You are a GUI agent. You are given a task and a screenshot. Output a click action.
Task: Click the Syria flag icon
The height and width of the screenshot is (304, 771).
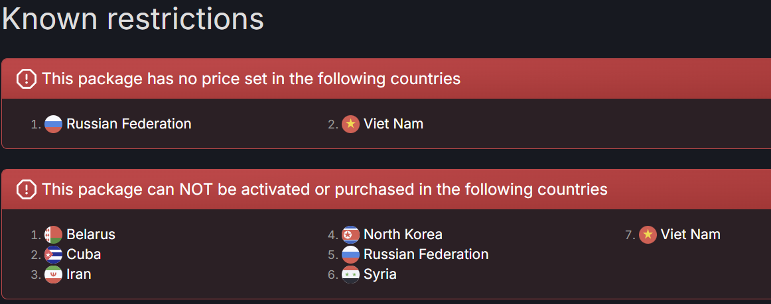(350, 274)
